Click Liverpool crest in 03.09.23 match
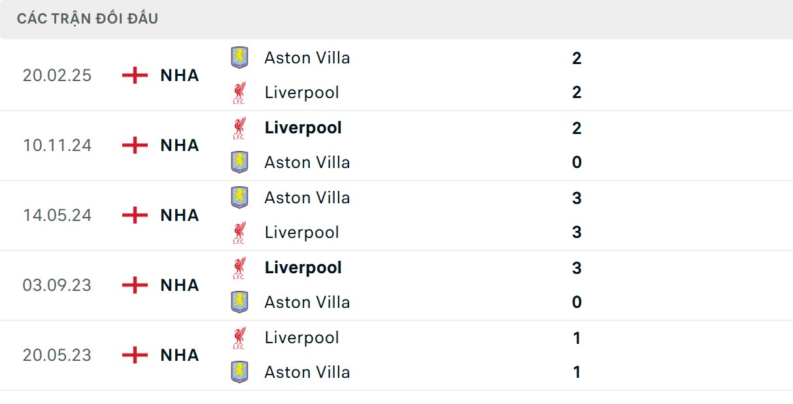The image size is (793, 404). 239,267
